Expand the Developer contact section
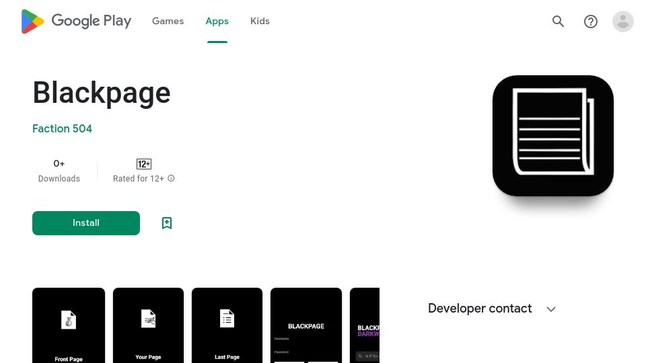The height and width of the screenshot is (363, 646). click(x=551, y=309)
